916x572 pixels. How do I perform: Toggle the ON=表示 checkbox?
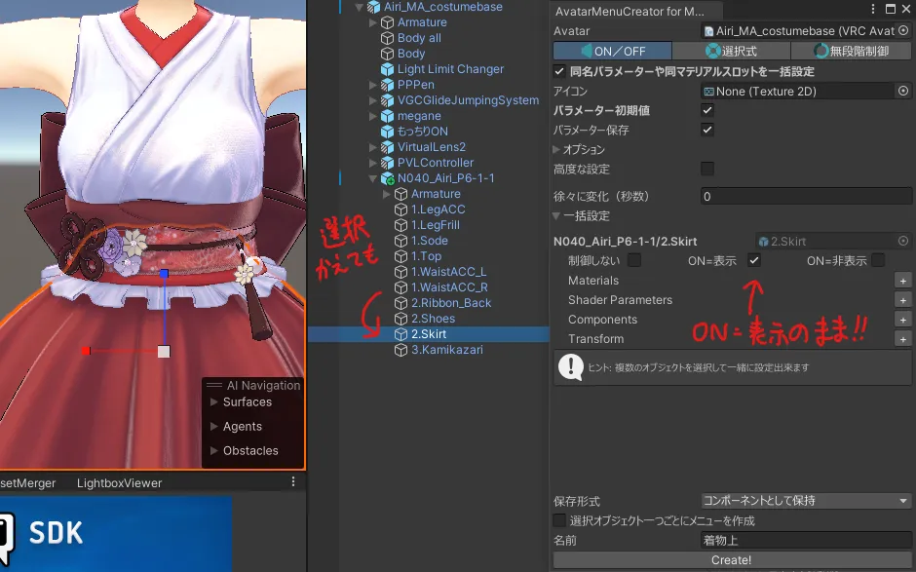coord(754,260)
